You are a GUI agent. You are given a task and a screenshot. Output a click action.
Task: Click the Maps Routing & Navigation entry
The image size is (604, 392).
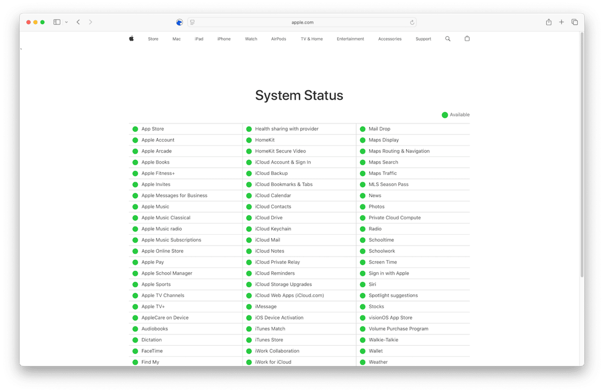[399, 151]
